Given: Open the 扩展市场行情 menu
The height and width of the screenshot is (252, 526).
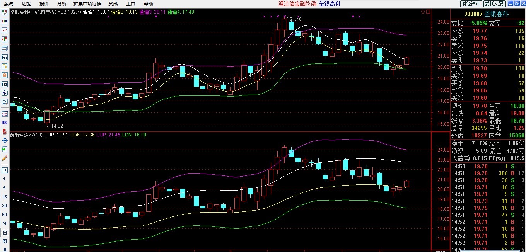Looking at the screenshot, I should pyautogui.click(x=87, y=3).
